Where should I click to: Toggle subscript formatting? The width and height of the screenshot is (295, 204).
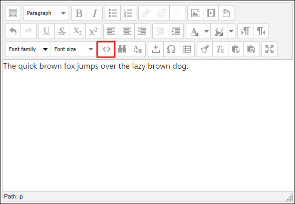click(78, 31)
